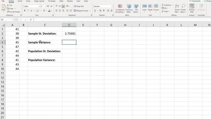Open the Borders dropdown arrow
211x119 pixels.
[x=40, y=11]
